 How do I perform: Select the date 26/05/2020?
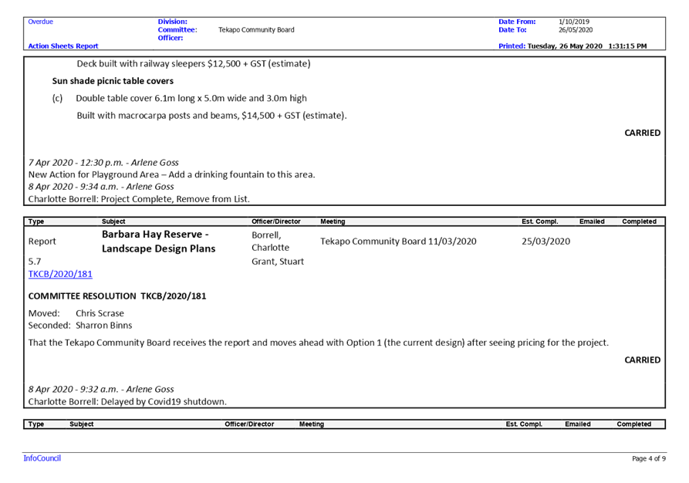tap(576, 30)
